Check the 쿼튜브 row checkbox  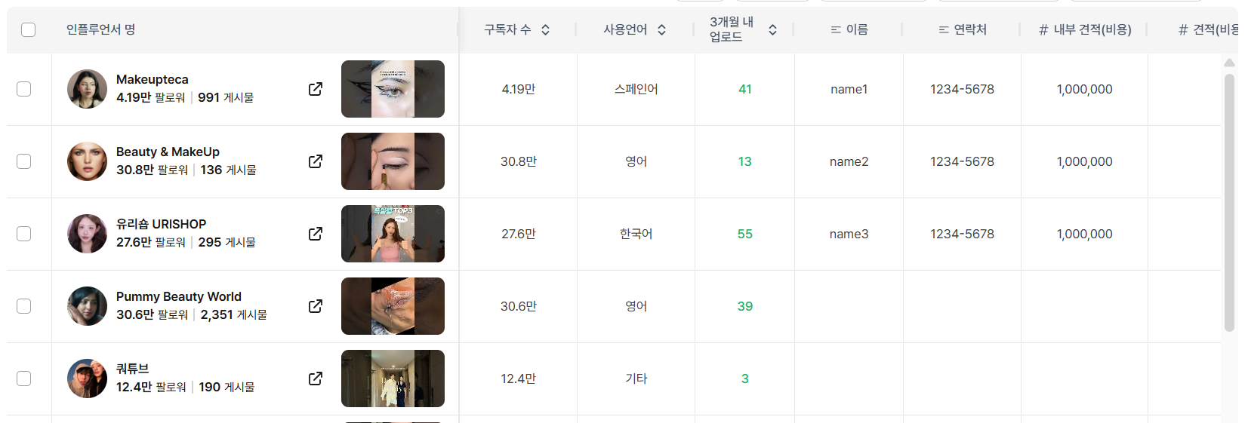click(24, 379)
